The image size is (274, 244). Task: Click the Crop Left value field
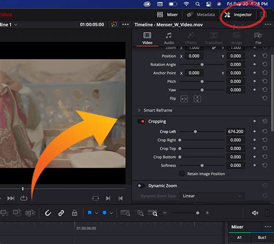pos(235,132)
